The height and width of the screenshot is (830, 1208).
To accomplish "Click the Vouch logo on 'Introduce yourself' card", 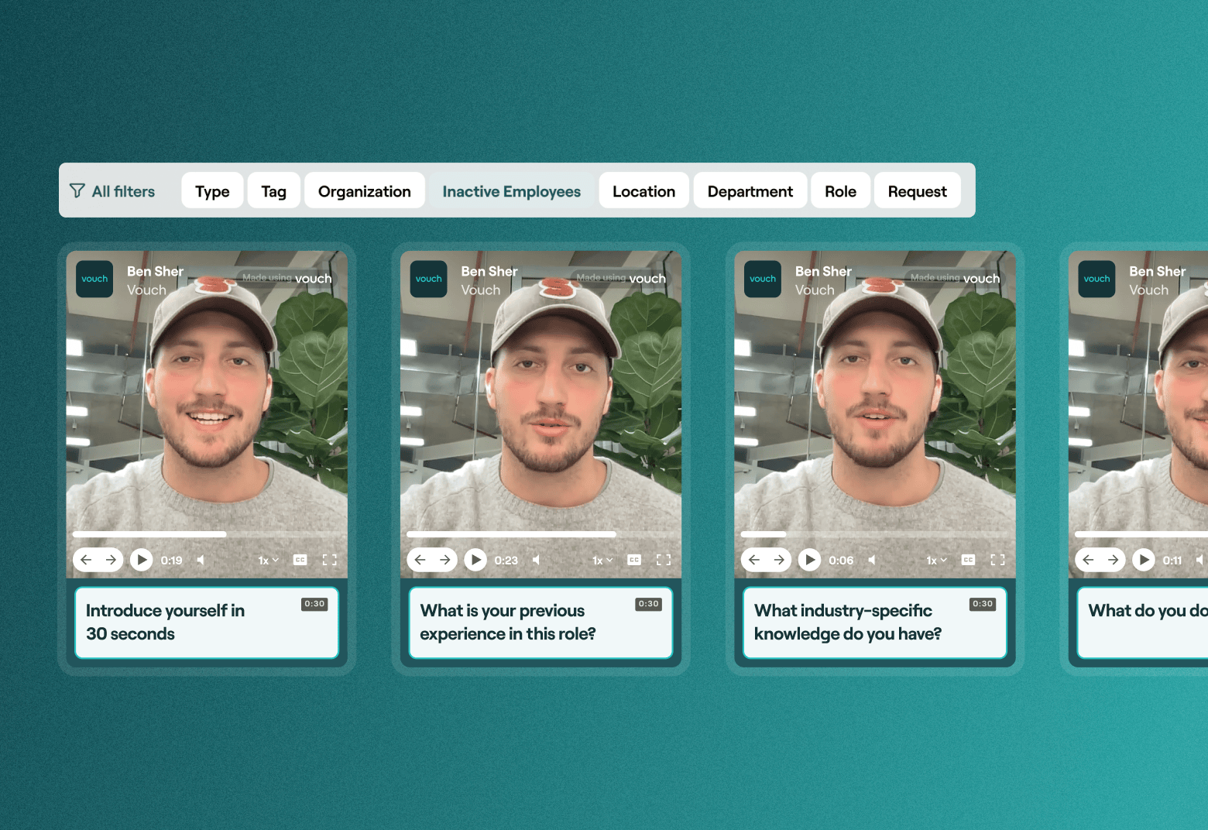I will pyautogui.click(x=94, y=279).
